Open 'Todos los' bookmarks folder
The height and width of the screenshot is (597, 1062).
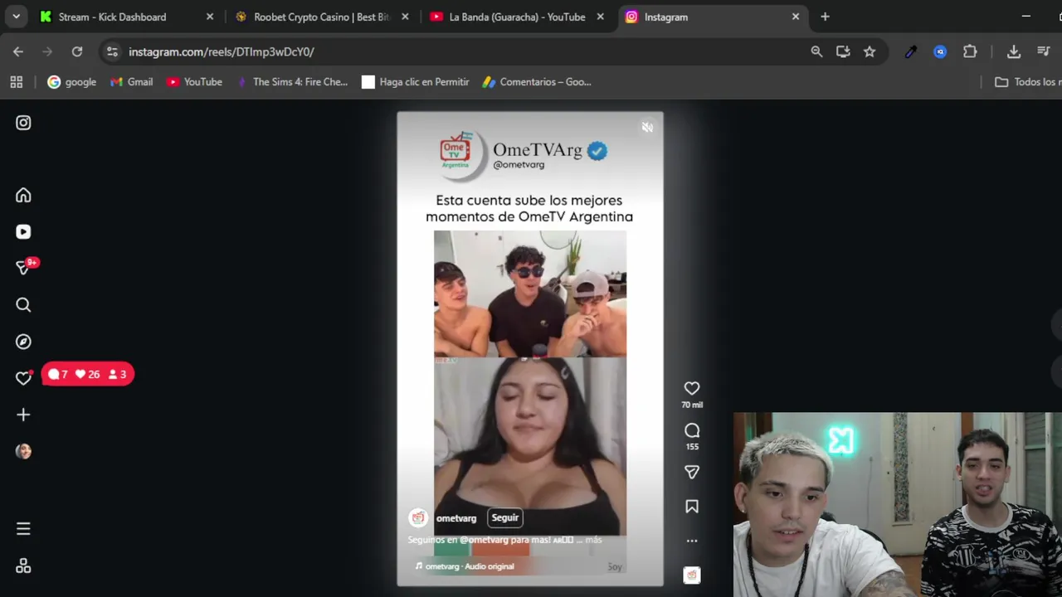1027,82
